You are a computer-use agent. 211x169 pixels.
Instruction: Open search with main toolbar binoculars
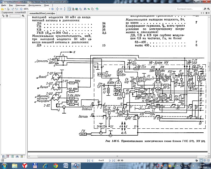coord(85,9)
